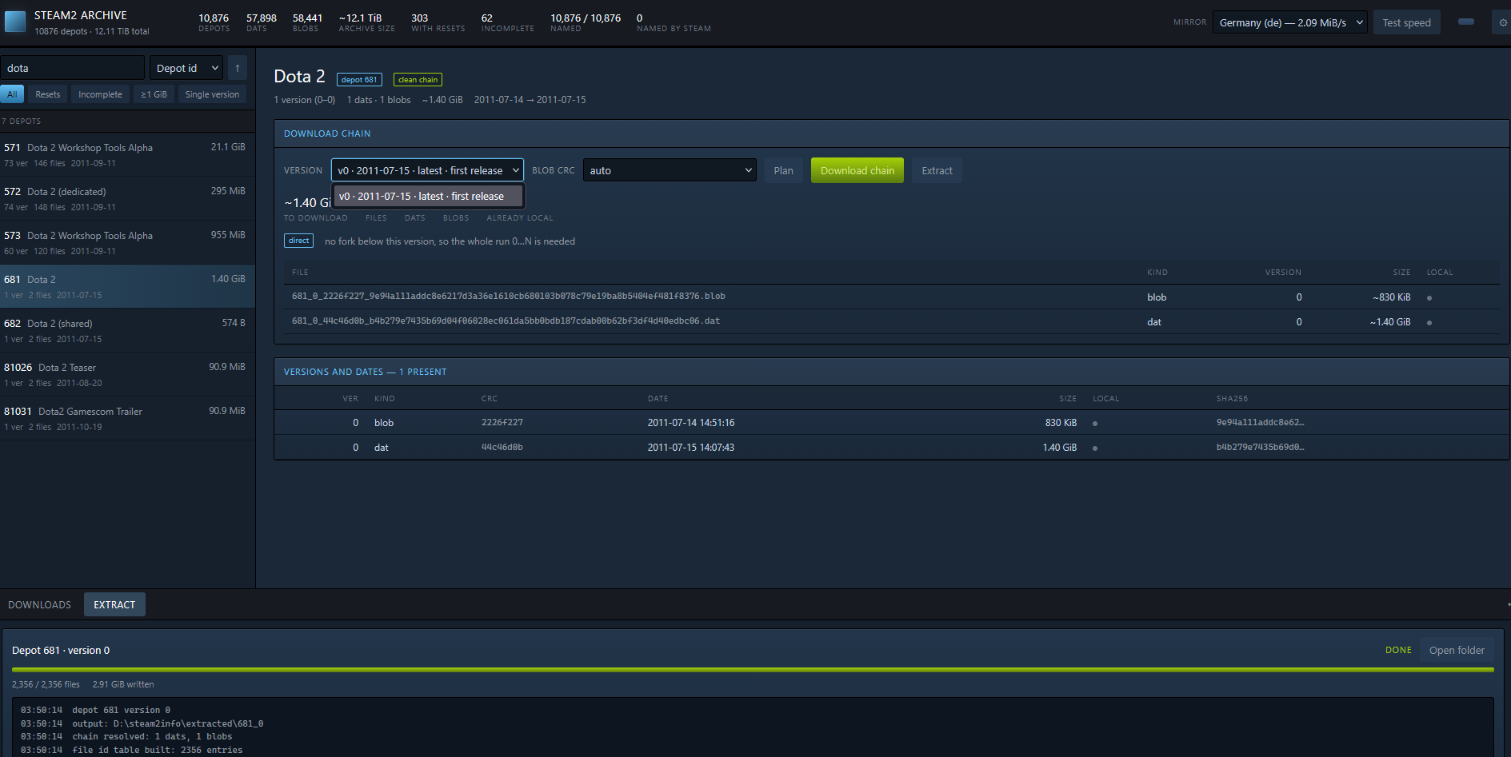Focus the depot search field containing dota
Screen dimensions: 1511x757
coord(72,68)
